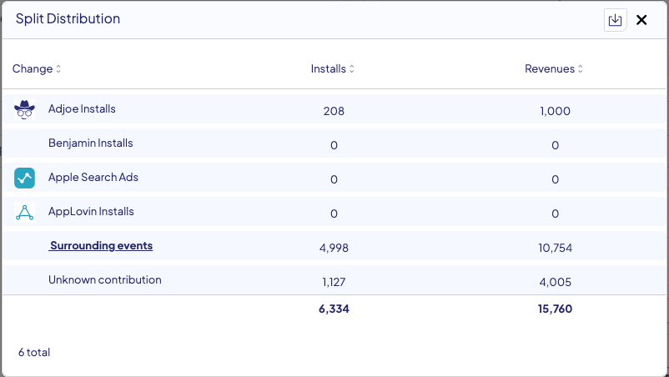This screenshot has width=669, height=377.
Task: Click the Change column header text
Action: tap(33, 69)
